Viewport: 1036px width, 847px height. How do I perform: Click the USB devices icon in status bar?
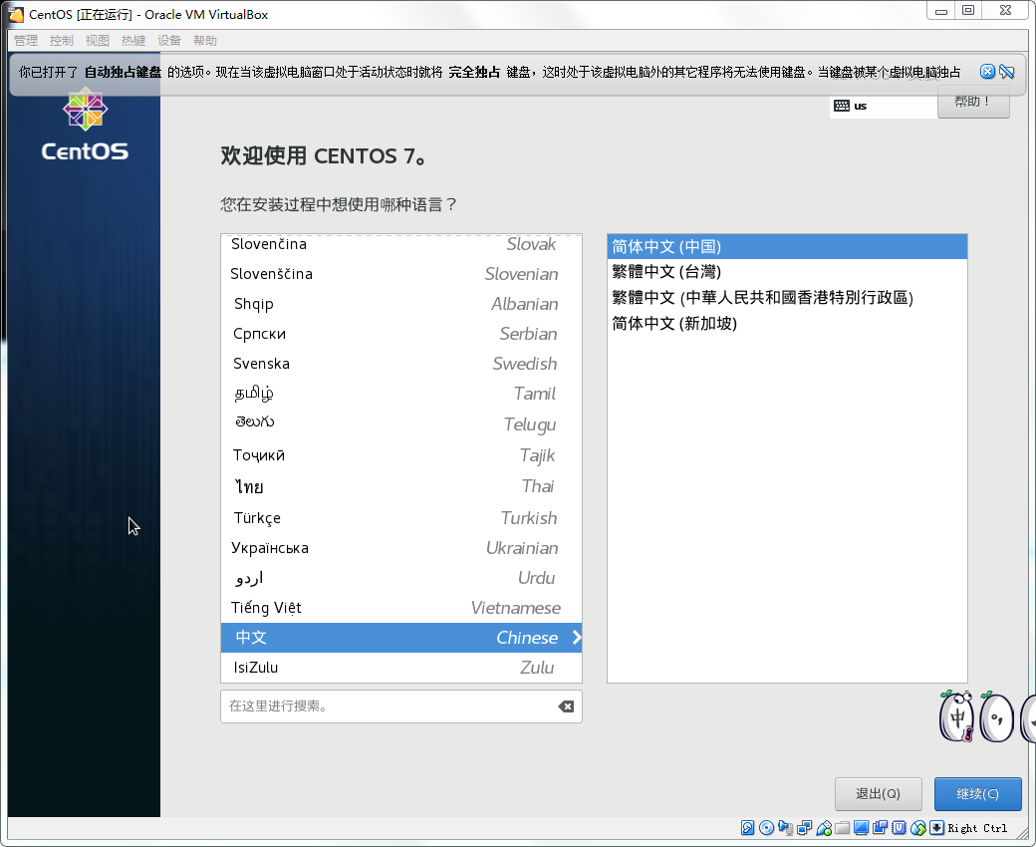(822, 828)
